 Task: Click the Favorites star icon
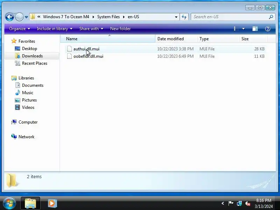point(14,41)
